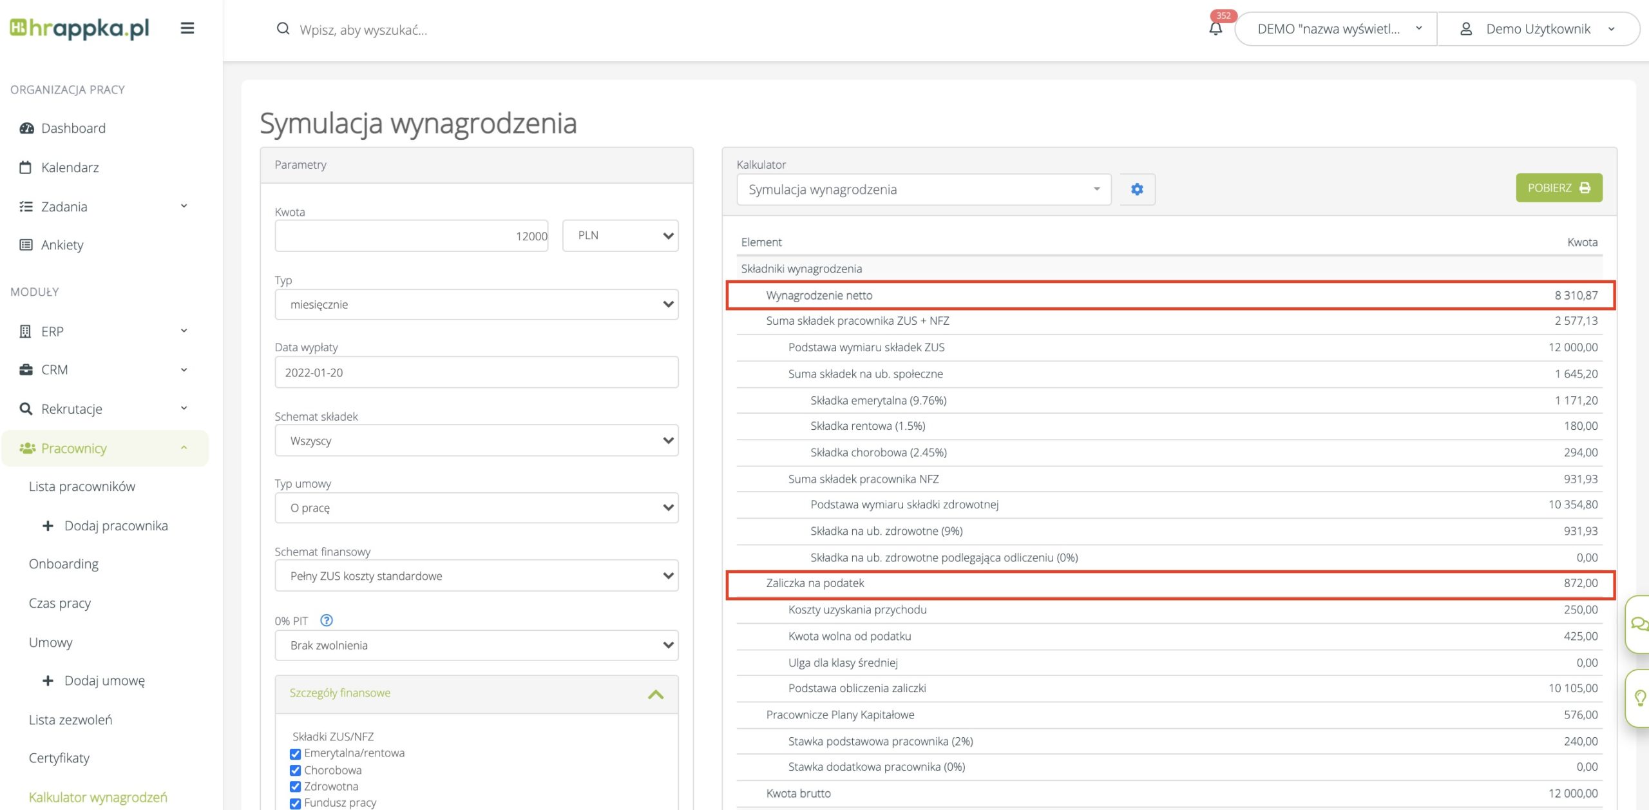Collapse Szczegóły finansowe section
Viewport: 1649px width, 810px height.
point(655,694)
